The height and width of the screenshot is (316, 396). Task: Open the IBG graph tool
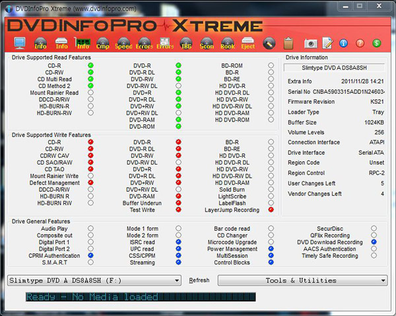186,43
